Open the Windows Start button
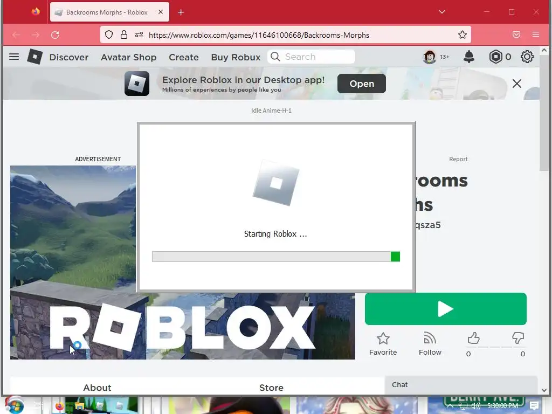Screen dimensions: 552x414 point(14,405)
